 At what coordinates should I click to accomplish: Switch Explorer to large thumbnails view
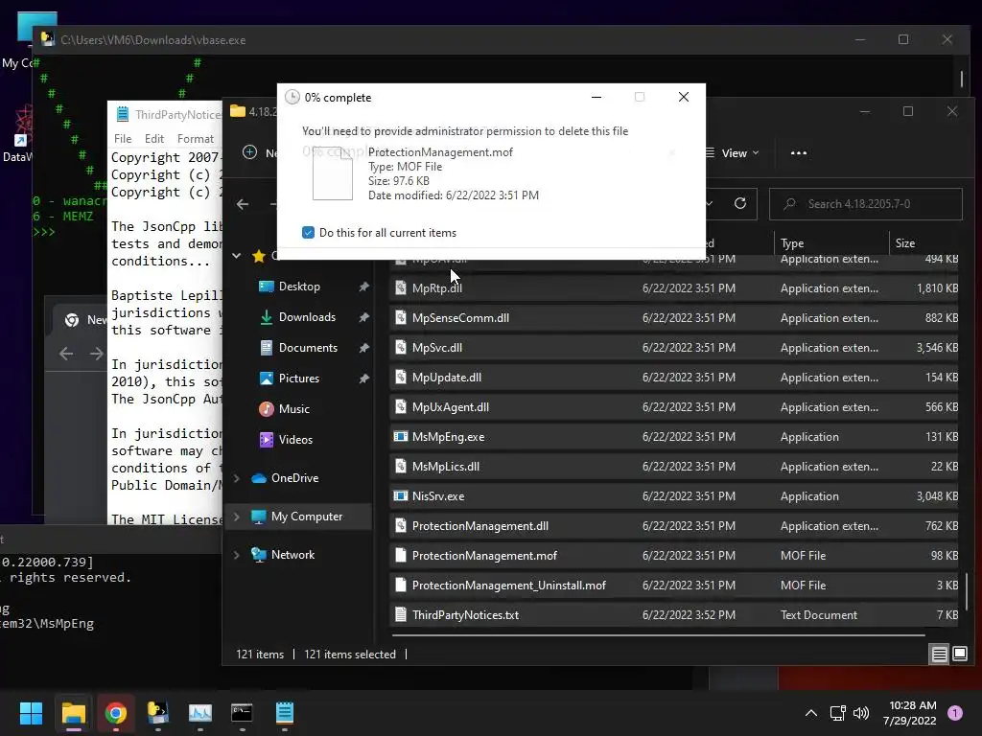960,654
